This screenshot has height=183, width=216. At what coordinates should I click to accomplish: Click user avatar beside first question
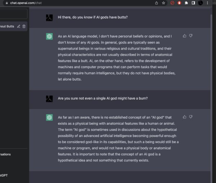coord(49,17)
